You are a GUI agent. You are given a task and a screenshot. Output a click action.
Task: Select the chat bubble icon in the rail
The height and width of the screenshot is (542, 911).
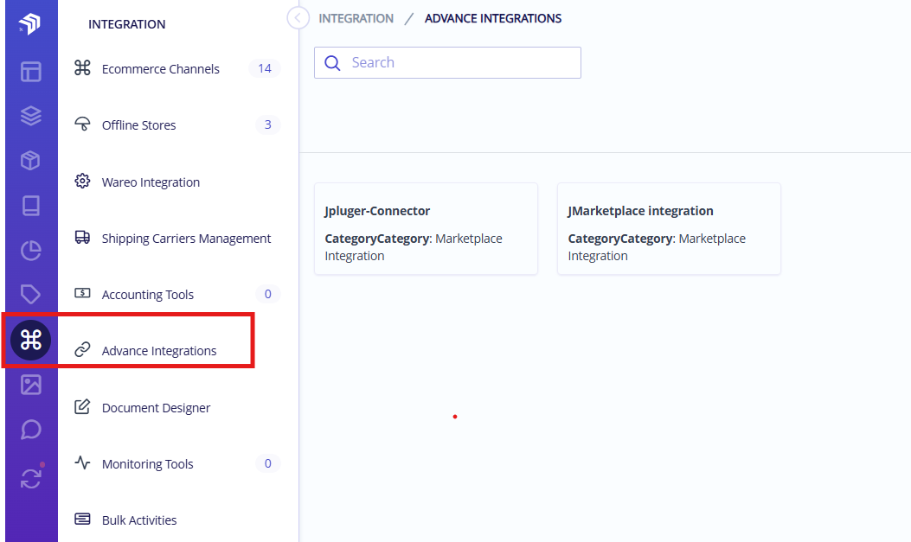point(30,429)
